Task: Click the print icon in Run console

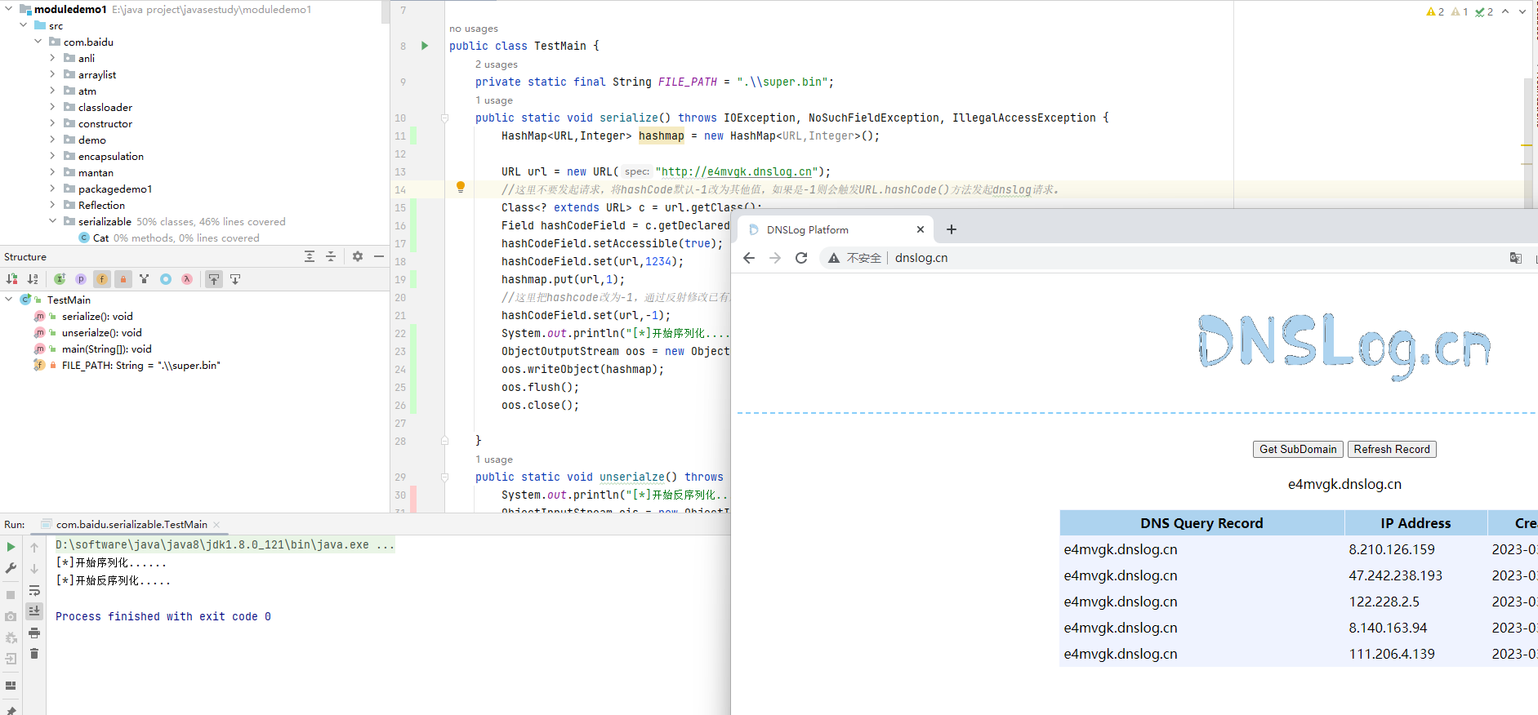Action: [x=34, y=633]
